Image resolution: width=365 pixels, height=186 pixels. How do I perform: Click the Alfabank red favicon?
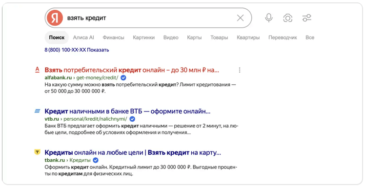click(x=37, y=70)
